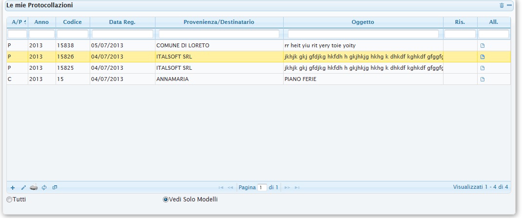Viewport: 522px width, 219px height.
Task: Click the add record plus icon
Action: [13, 187]
